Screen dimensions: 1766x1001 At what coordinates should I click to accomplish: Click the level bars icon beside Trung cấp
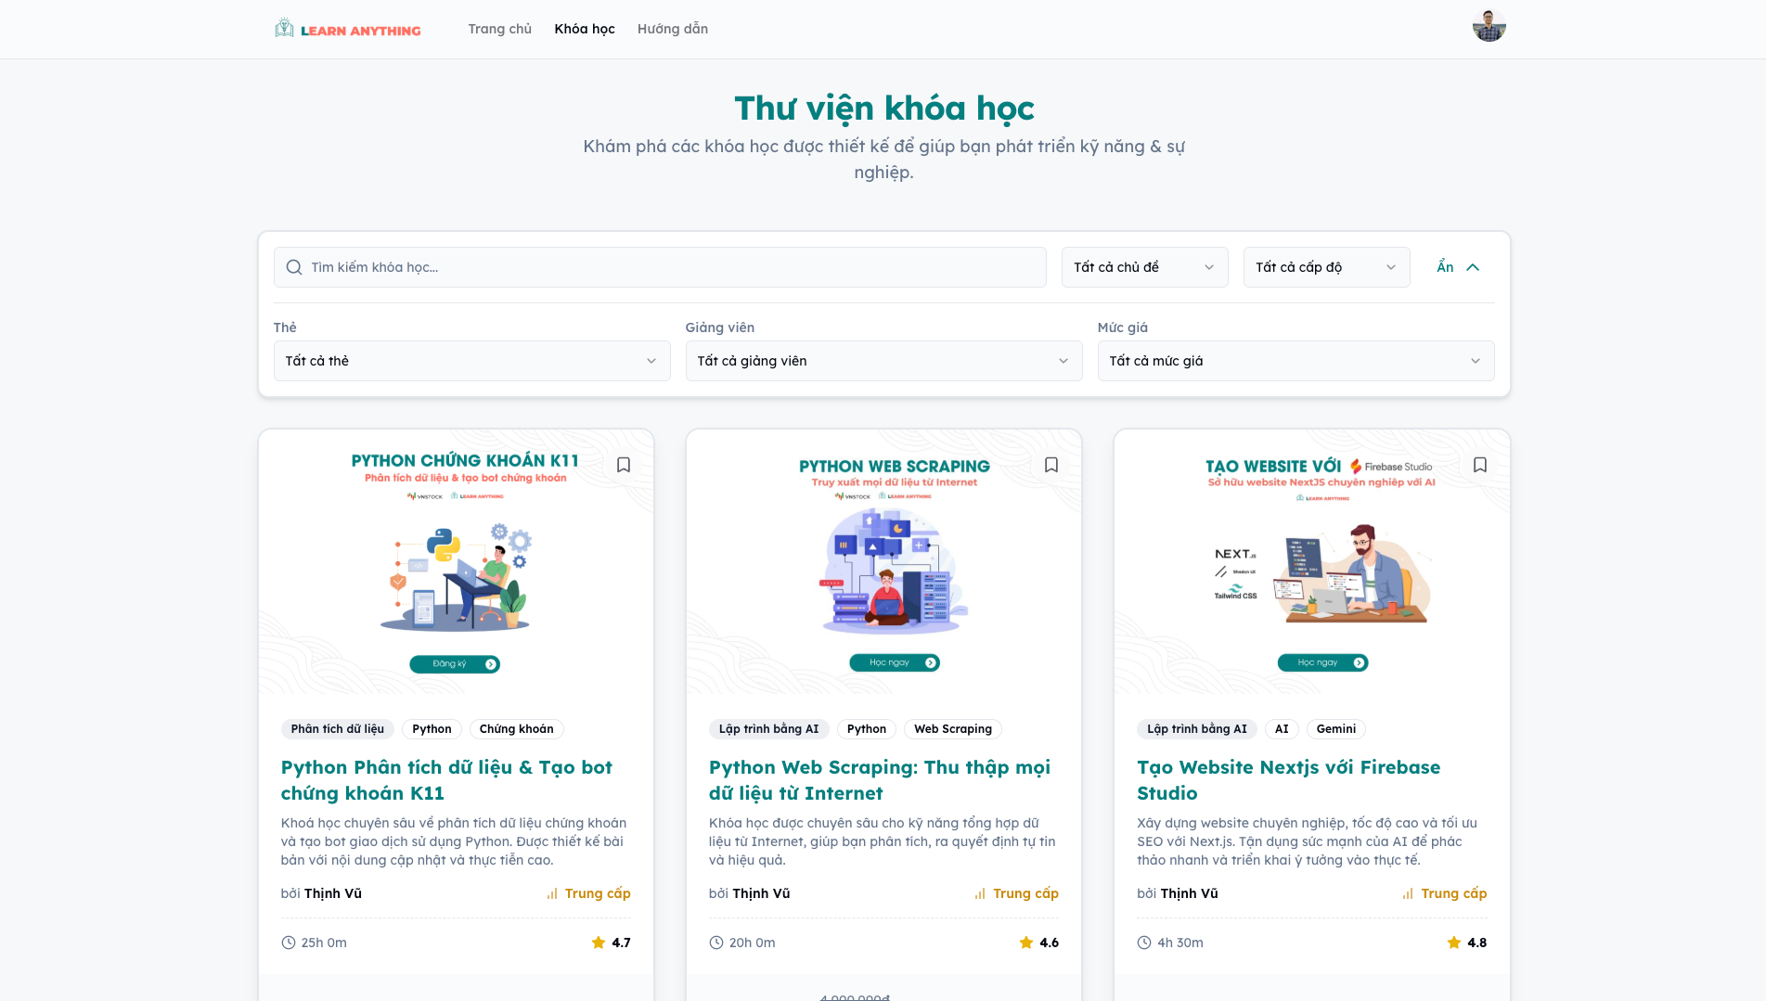coord(552,893)
